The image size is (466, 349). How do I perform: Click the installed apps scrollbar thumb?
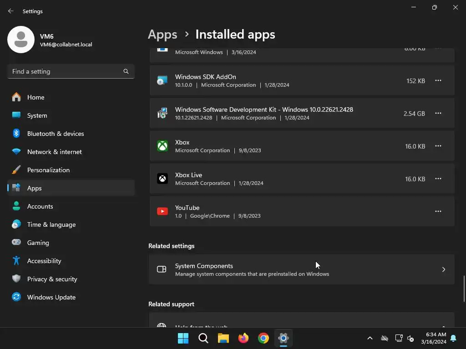pyautogui.click(x=464, y=289)
